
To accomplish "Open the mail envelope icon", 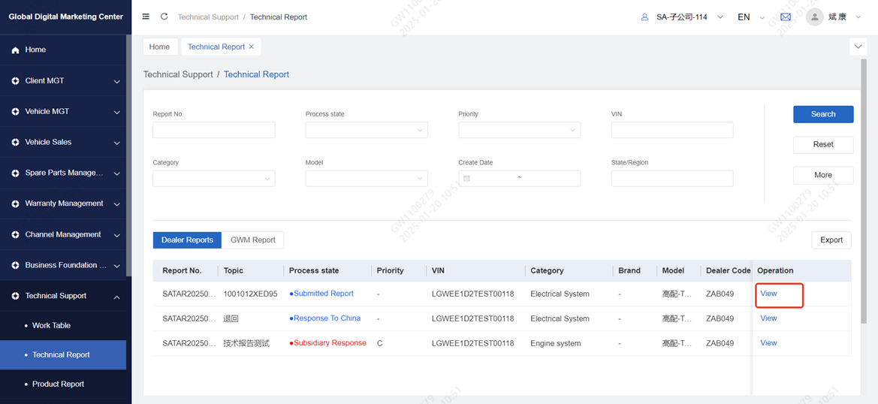I will (786, 17).
